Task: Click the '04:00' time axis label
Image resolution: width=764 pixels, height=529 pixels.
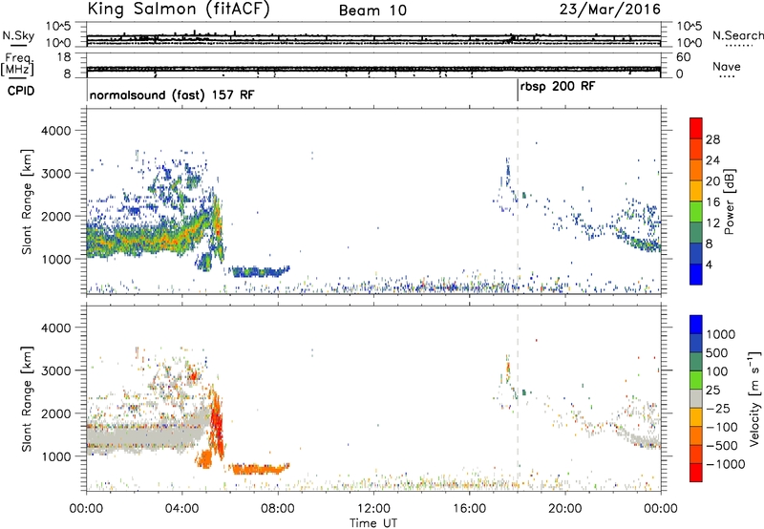Action: (x=182, y=509)
